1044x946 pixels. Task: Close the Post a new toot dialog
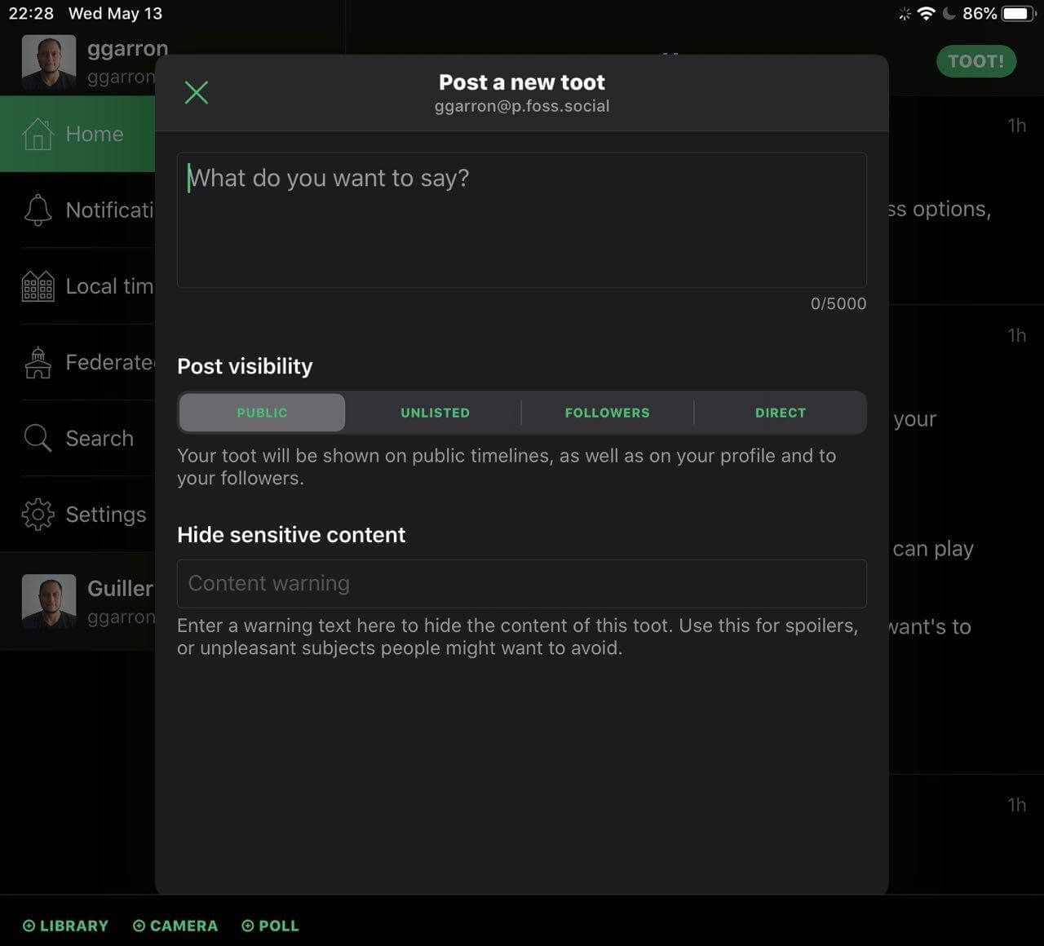coord(197,92)
